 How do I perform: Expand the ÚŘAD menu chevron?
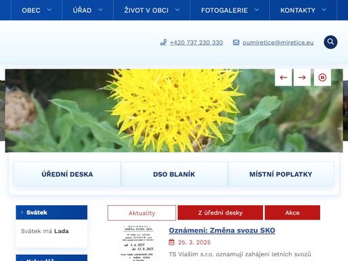tap(101, 10)
